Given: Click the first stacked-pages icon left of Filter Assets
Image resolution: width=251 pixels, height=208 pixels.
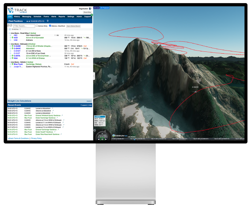Looking at the screenshot, I should [8, 26].
